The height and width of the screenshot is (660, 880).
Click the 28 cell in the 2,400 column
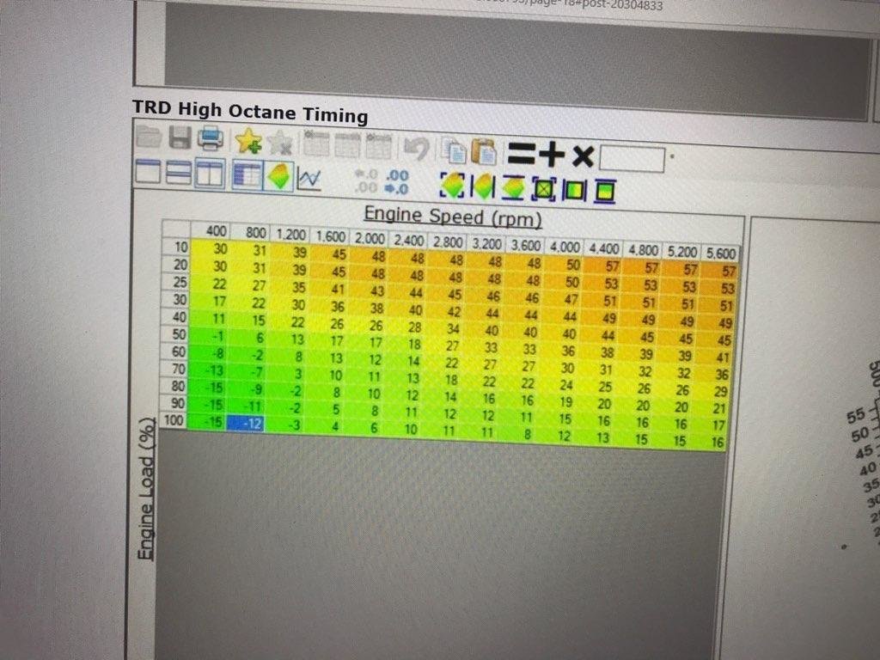(405, 327)
